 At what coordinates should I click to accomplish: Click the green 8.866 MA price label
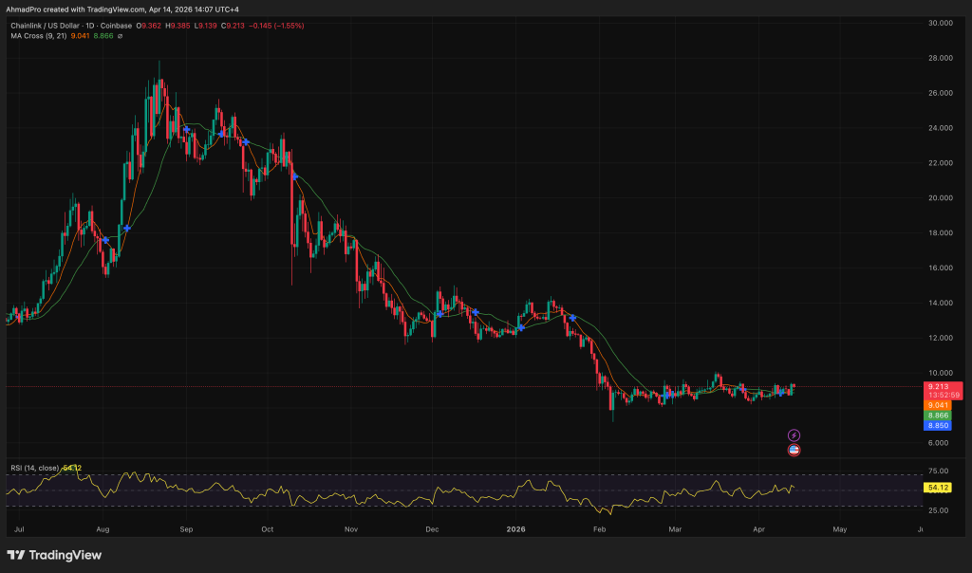click(x=937, y=416)
